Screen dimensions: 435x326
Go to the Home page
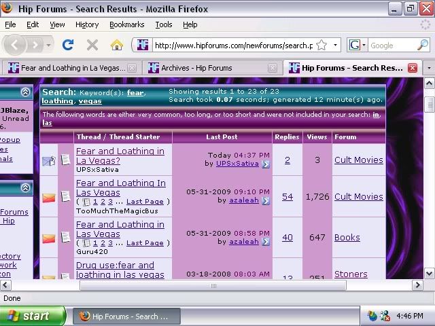pos(117,45)
